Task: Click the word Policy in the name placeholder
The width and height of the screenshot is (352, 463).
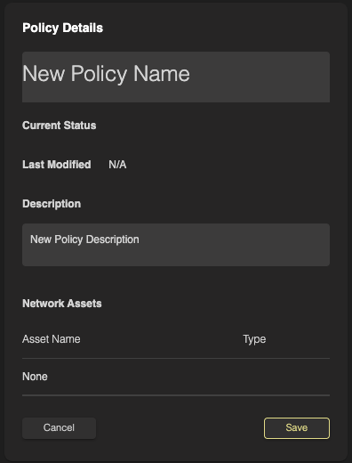Action: (99, 74)
